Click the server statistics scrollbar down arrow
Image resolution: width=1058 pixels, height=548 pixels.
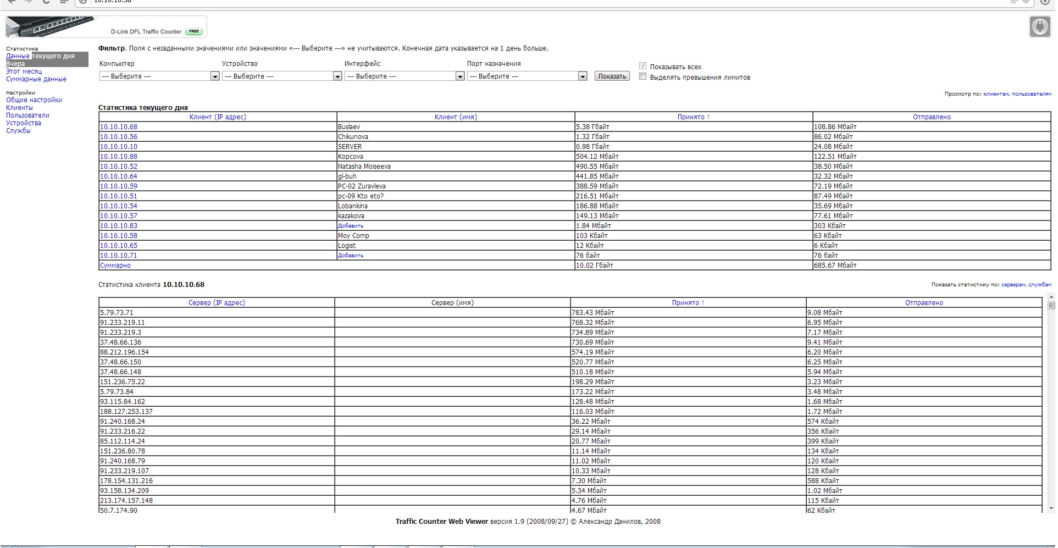click(x=1051, y=508)
